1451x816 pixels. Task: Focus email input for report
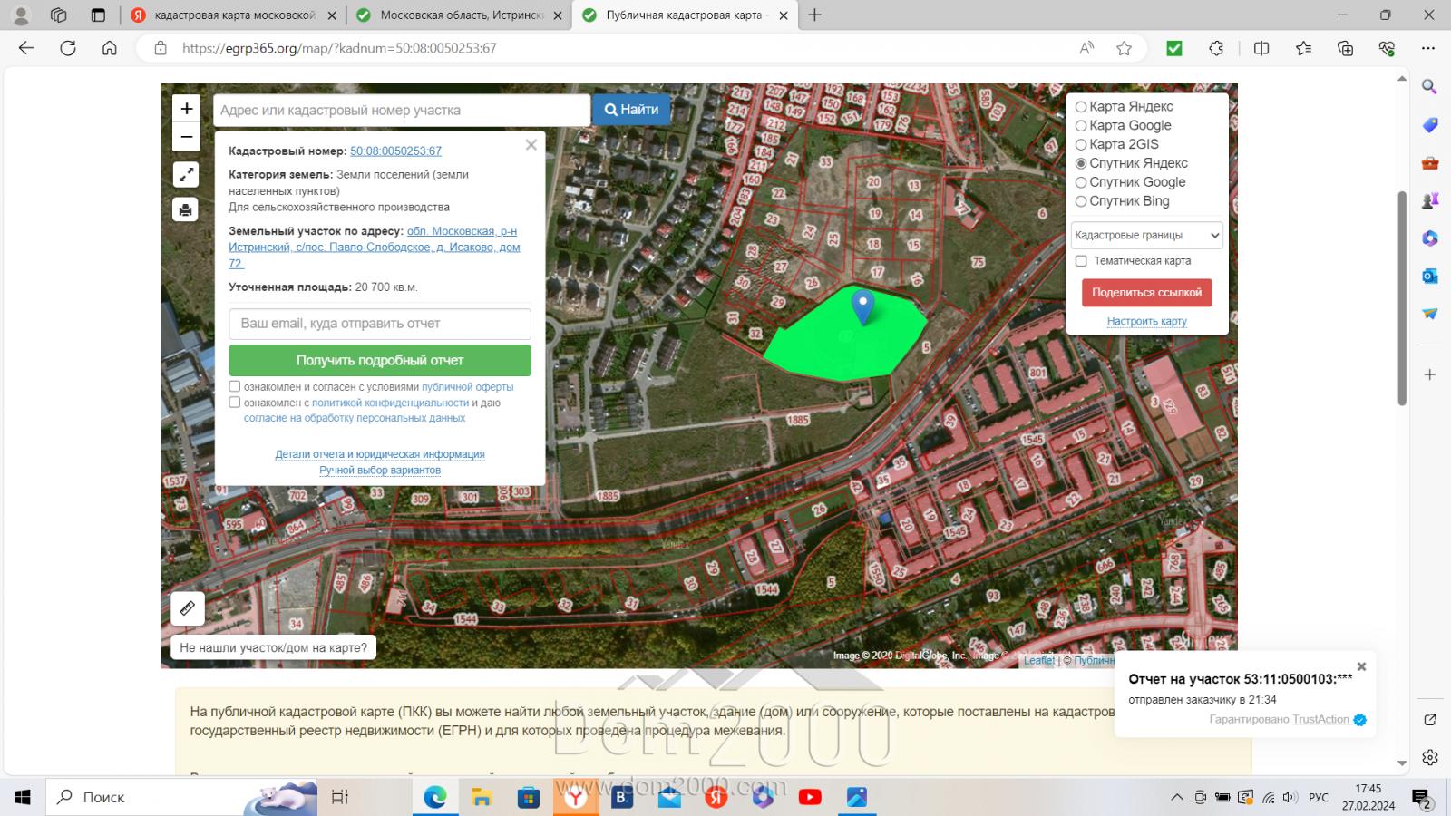pyautogui.click(x=380, y=324)
